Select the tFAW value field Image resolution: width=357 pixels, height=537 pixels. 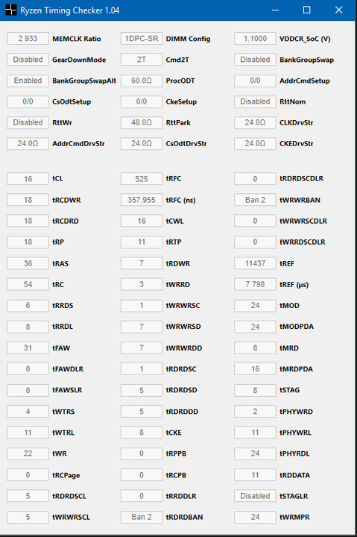click(x=28, y=348)
